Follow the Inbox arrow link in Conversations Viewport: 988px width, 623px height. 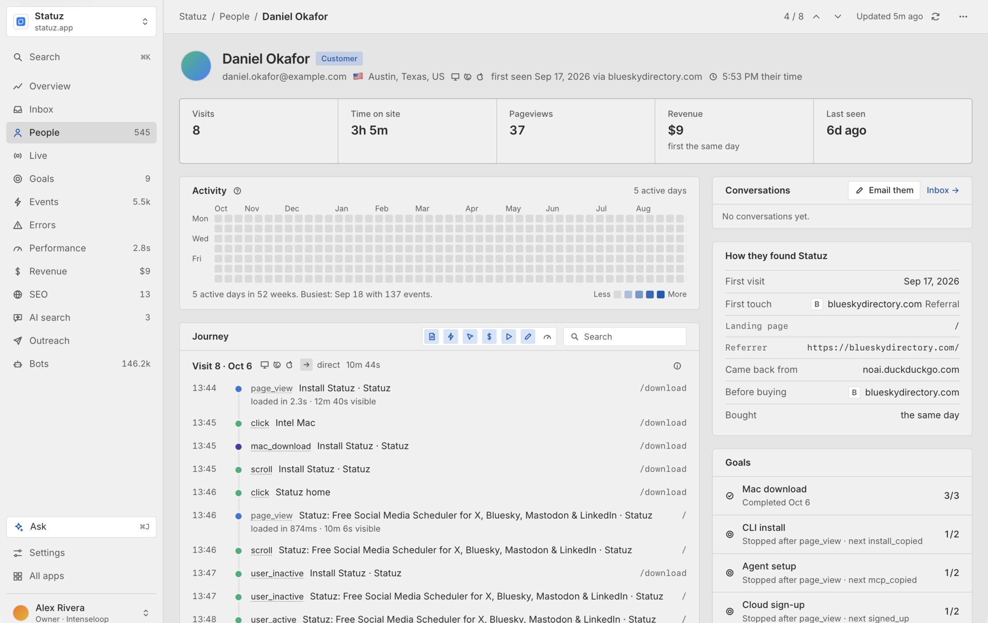943,190
